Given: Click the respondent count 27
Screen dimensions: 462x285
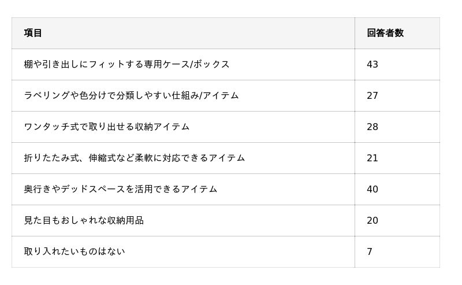Looking at the screenshot, I should pyautogui.click(x=372, y=95).
